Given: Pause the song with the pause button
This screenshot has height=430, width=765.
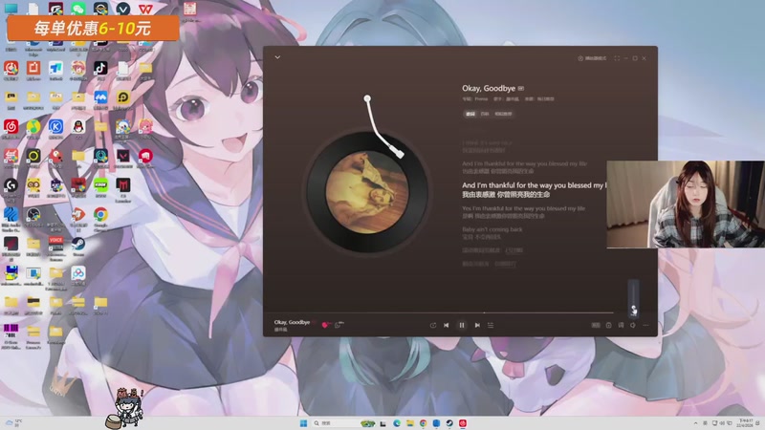Looking at the screenshot, I should pos(462,325).
